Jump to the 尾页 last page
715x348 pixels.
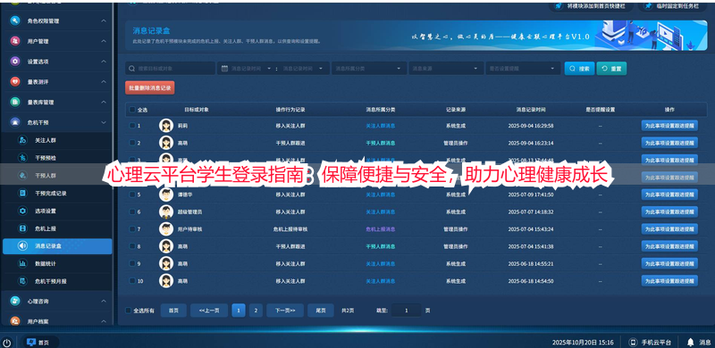321,311
